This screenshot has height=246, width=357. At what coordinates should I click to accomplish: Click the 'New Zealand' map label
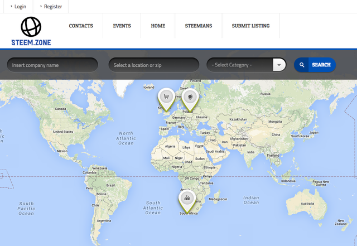coord(341,223)
